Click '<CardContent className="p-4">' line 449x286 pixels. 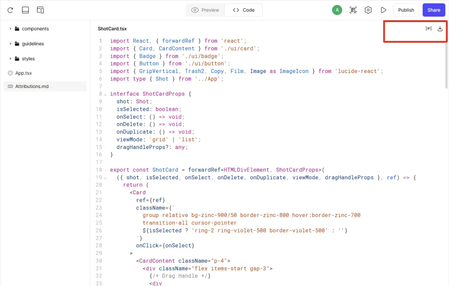pos(183,261)
